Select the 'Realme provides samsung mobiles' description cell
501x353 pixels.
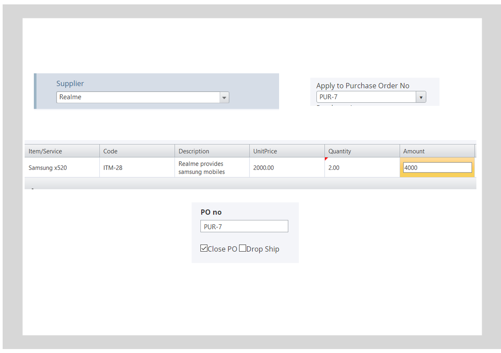point(212,168)
